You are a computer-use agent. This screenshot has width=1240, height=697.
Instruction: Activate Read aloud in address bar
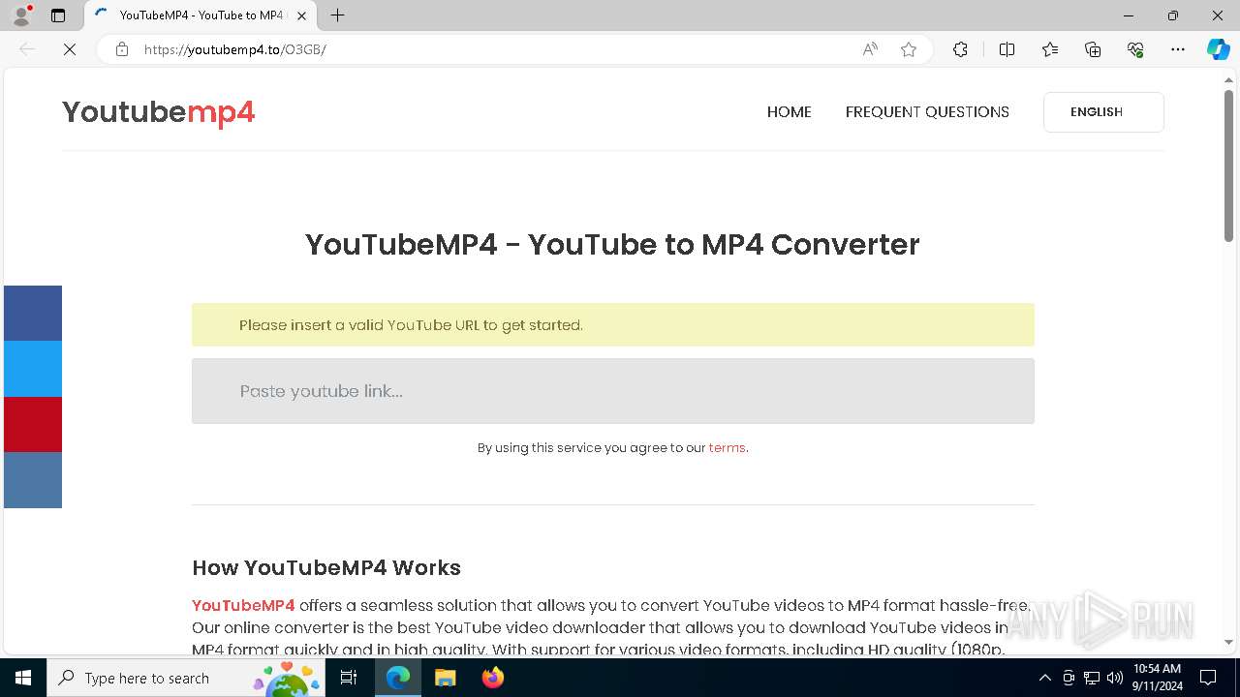[x=870, y=49]
